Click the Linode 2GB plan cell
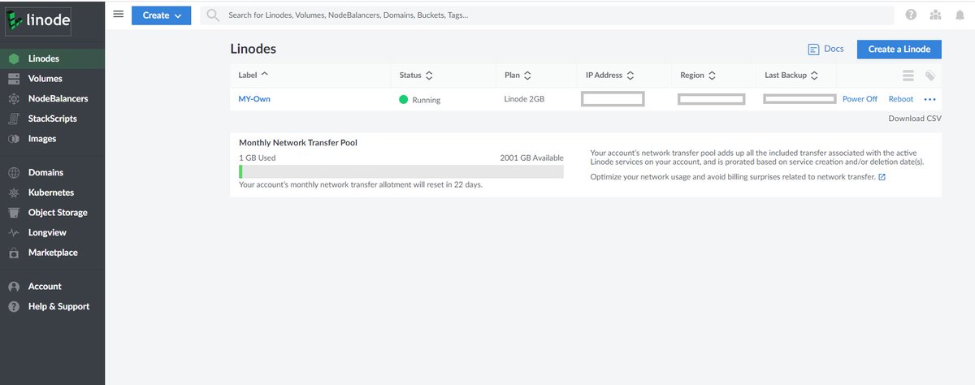The image size is (975, 385). [x=524, y=99]
